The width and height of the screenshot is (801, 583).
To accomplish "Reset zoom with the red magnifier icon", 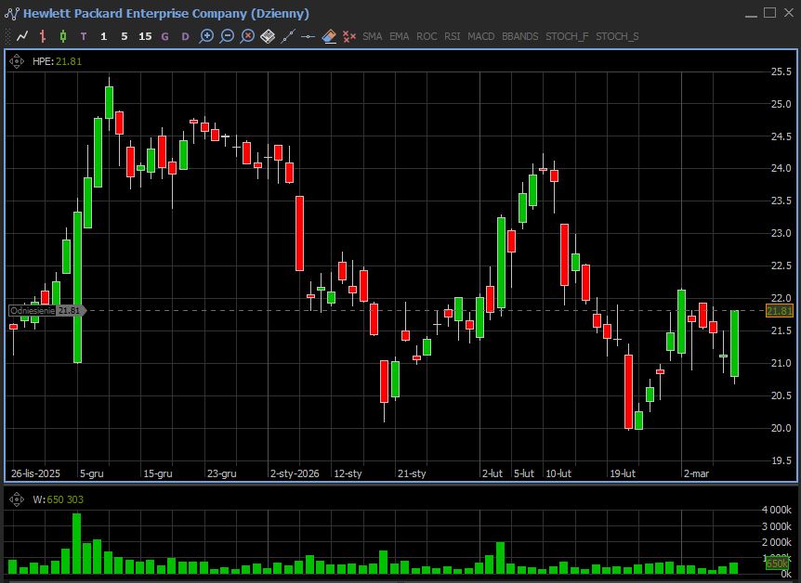I will (x=247, y=36).
